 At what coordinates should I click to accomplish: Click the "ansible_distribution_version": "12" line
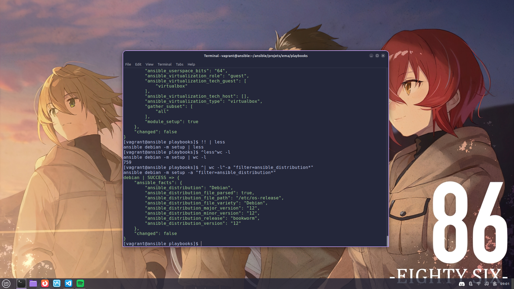[x=193, y=223]
